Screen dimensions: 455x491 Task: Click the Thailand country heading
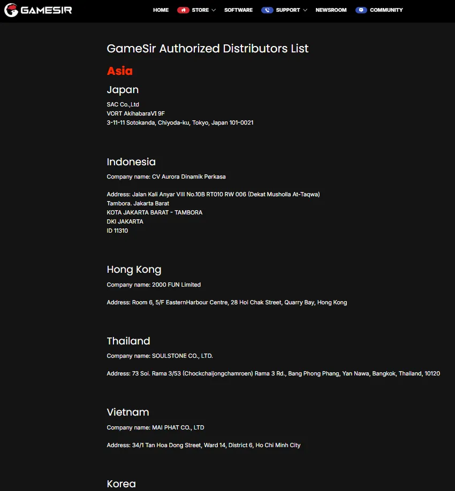[x=128, y=341]
